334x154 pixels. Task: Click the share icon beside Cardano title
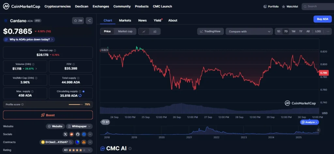coord(89,21)
